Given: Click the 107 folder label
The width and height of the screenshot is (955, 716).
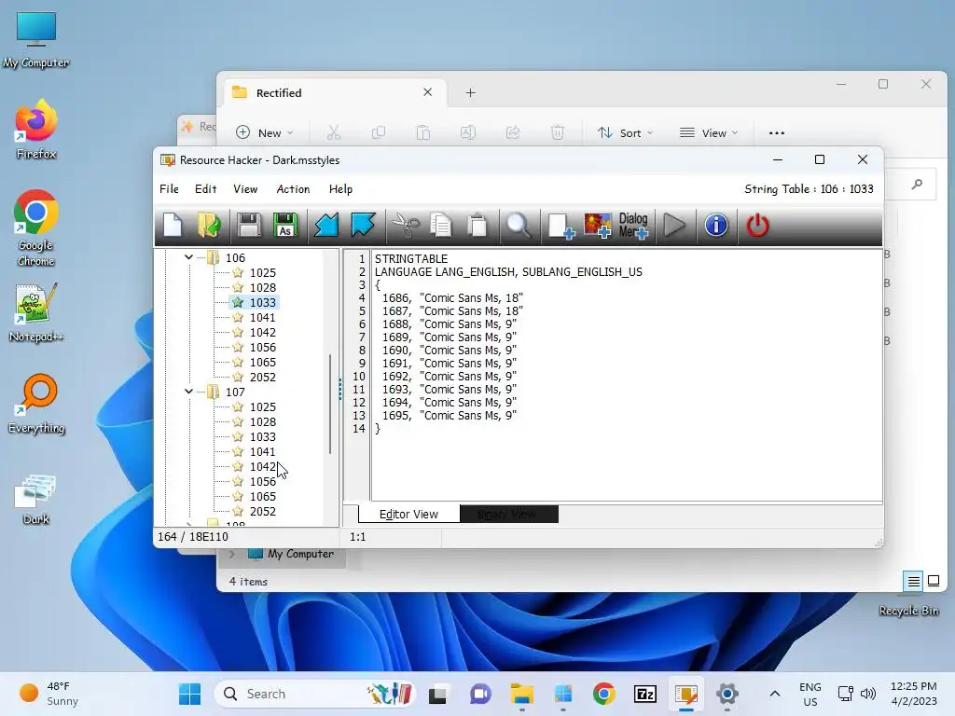Looking at the screenshot, I should tap(235, 392).
